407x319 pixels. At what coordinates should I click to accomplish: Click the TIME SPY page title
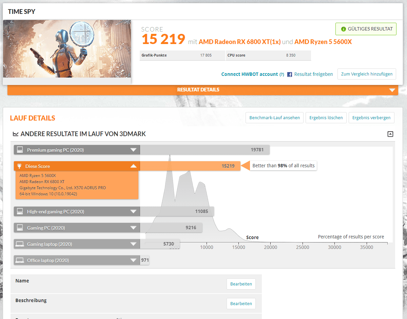click(x=22, y=12)
